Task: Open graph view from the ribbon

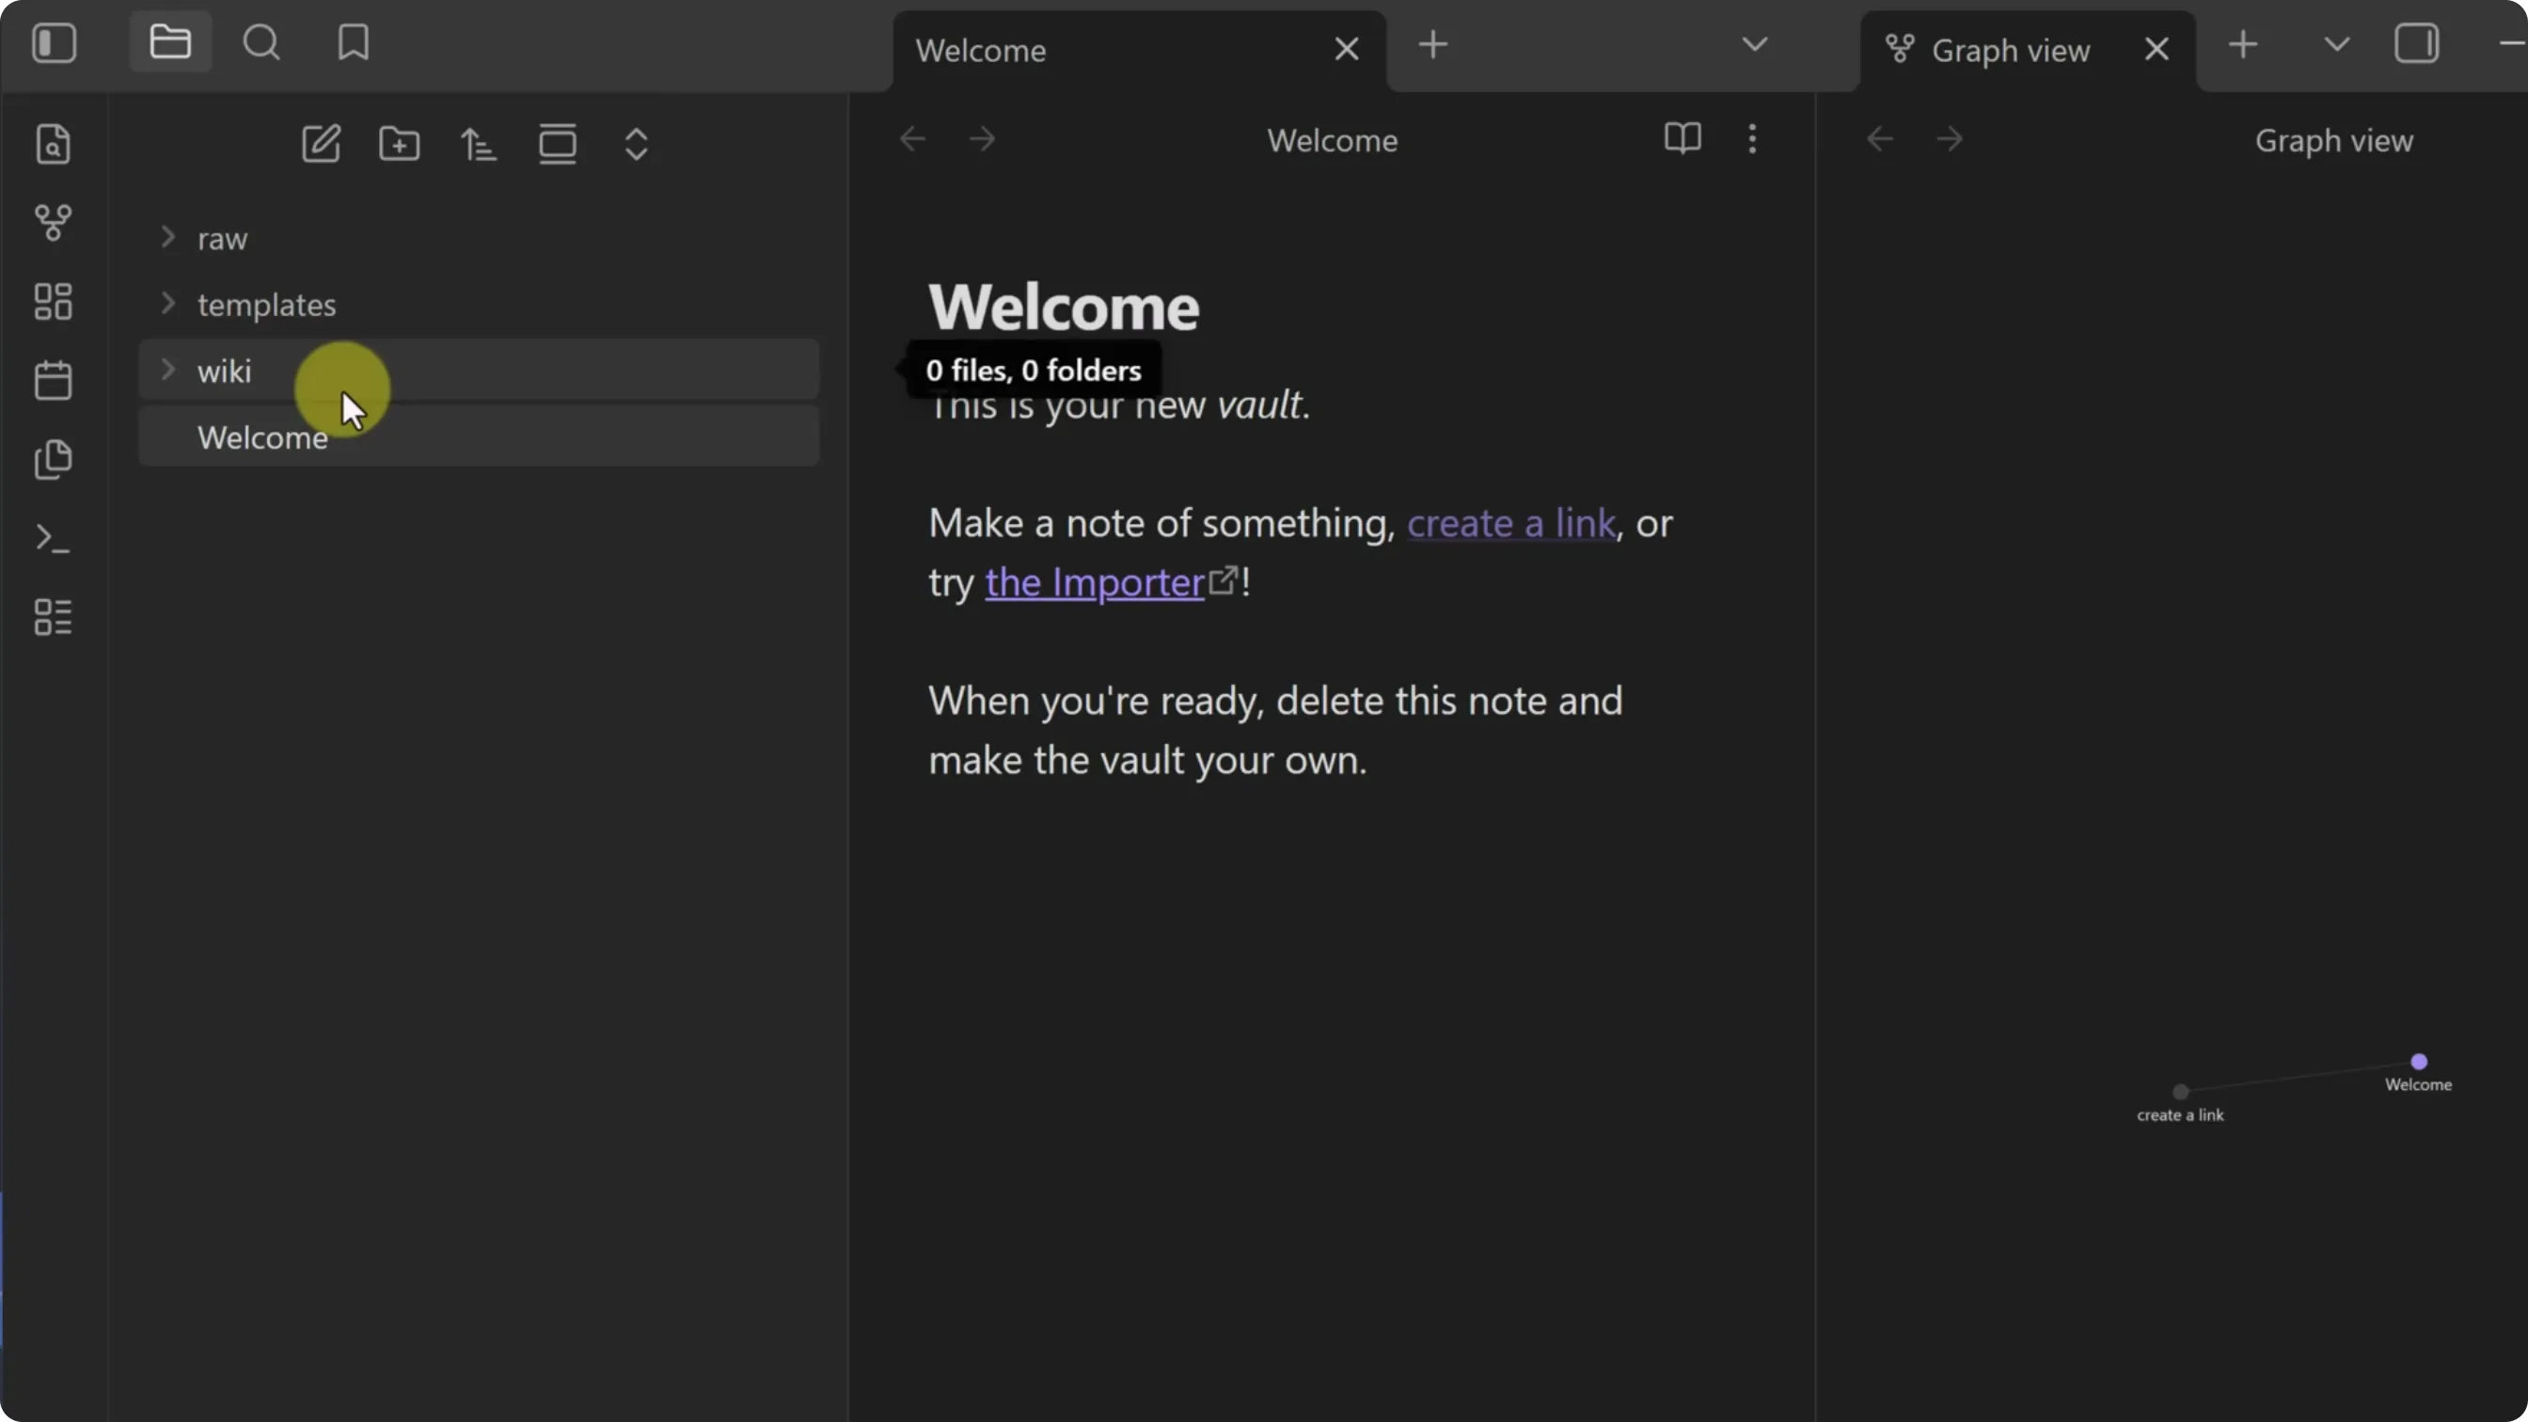Action: (53, 223)
